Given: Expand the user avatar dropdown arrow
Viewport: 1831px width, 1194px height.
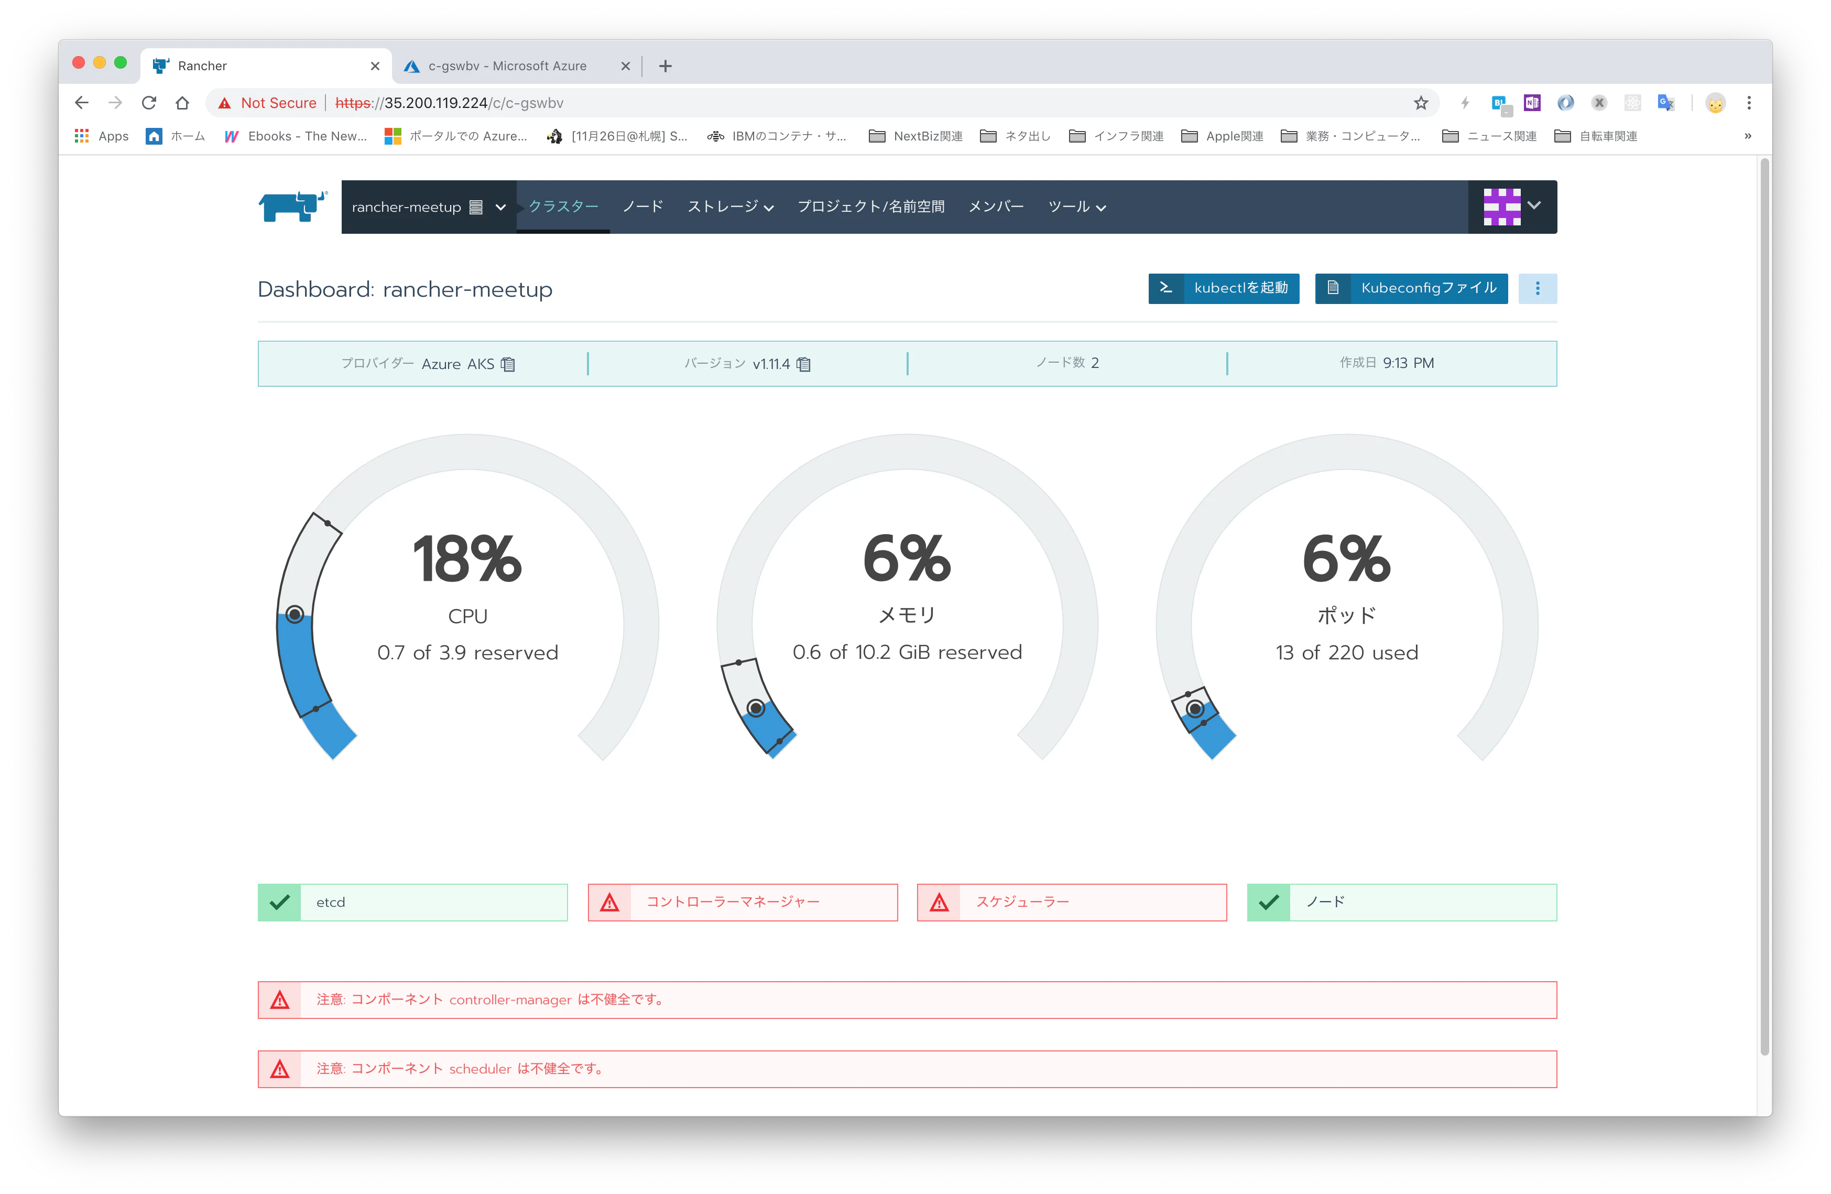Looking at the screenshot, I should pyautogui.click(x=1535, y=205).
